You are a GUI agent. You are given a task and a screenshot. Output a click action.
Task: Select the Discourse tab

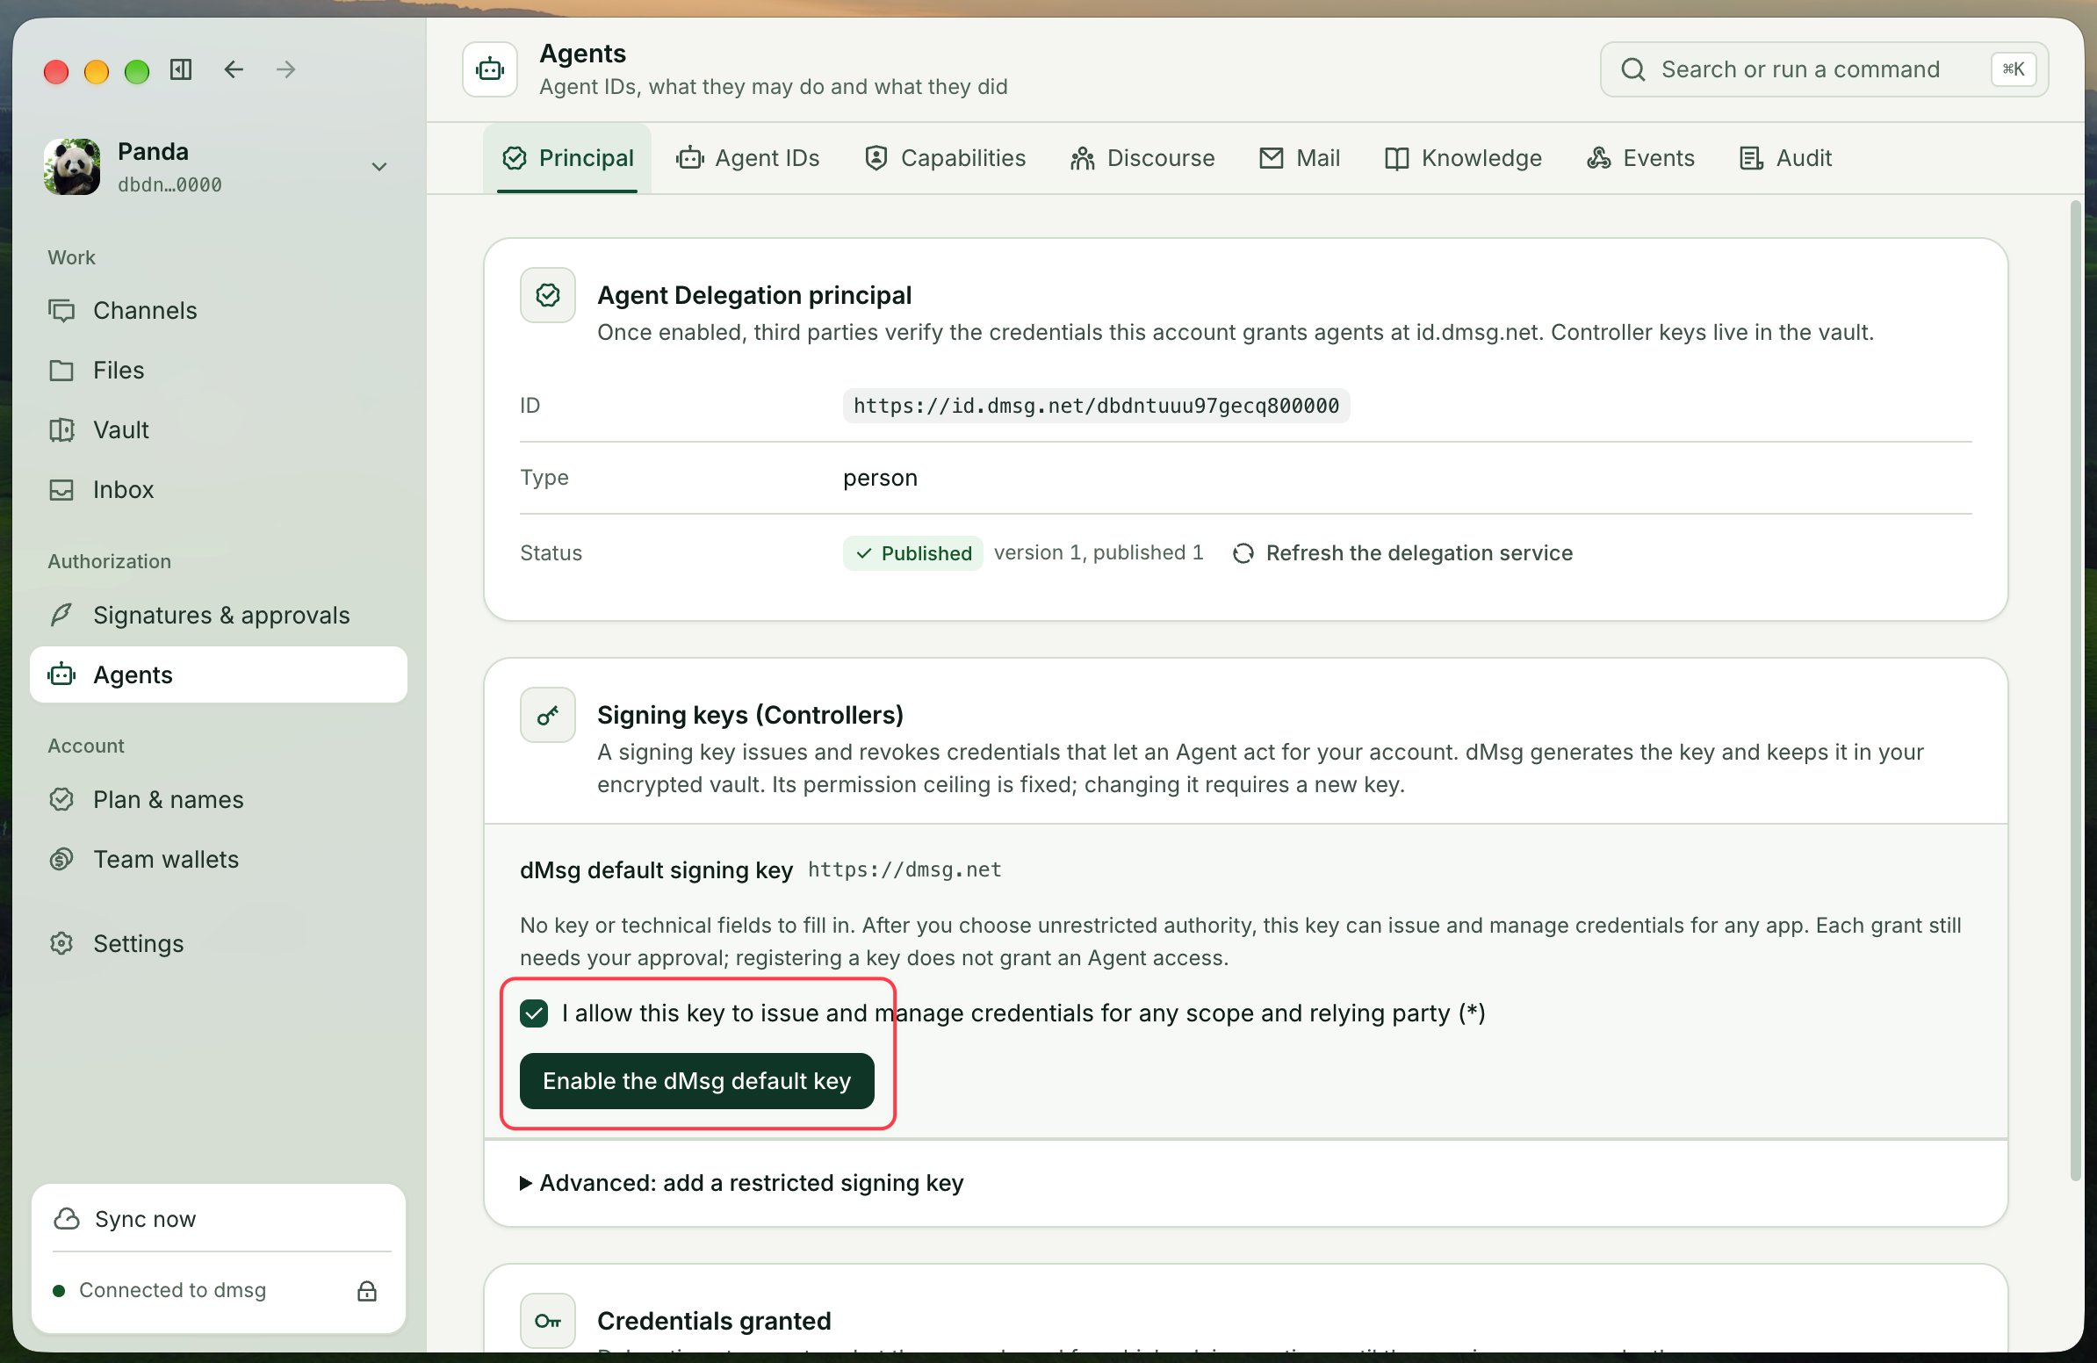coord(1142,159)
